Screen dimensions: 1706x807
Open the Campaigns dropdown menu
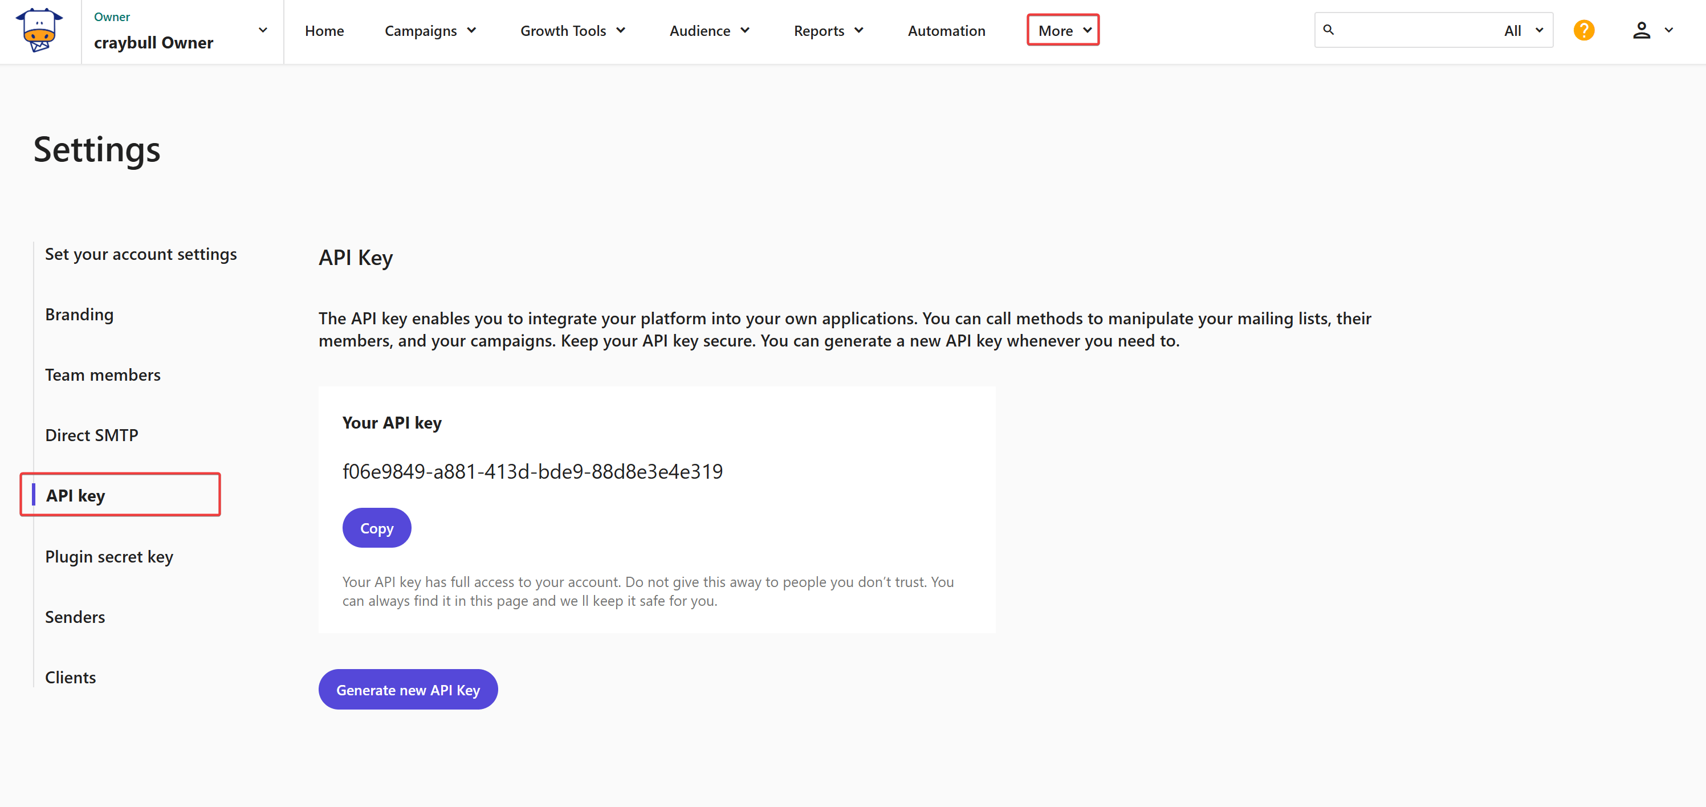click(430, 30)
